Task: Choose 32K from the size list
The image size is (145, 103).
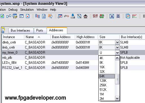Action: pos(107,72)
